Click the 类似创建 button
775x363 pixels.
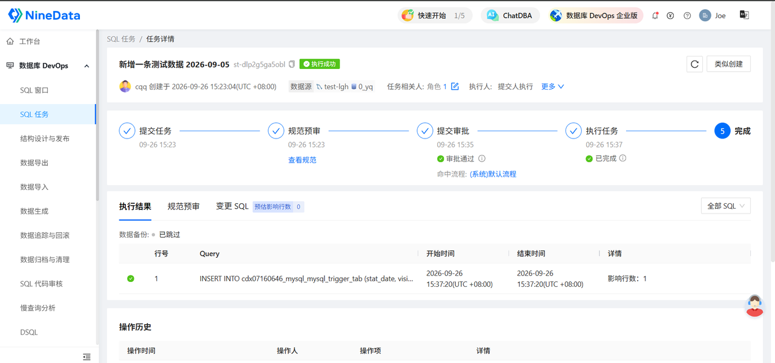click(728, 64)
